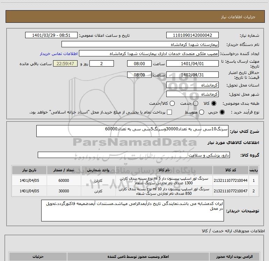Image resolution: width=269 pixels, height=261 pixels.
Task: Click the need date 1401/04/05 in row 1
Action: (x=29, y=180)
